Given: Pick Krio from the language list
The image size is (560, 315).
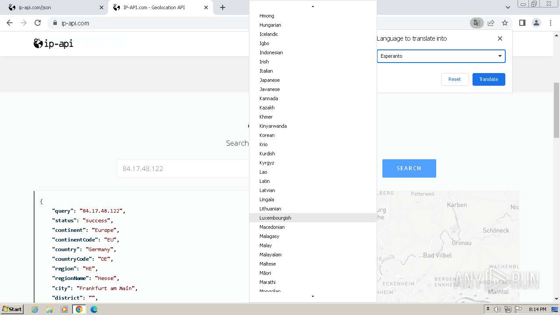Looking at the screenshot, I should coord(313,144).
